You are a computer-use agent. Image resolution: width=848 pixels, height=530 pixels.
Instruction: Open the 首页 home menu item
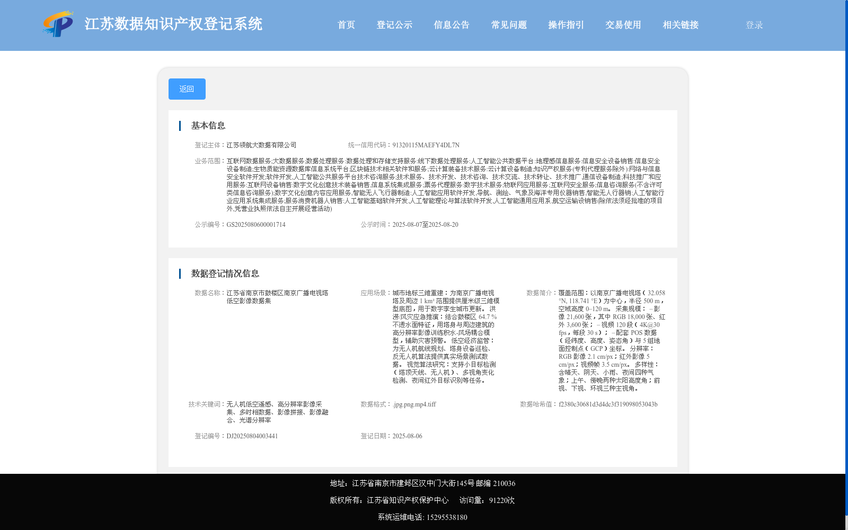[346, 24]
